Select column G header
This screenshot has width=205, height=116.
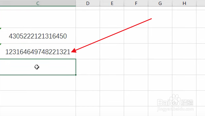[x=160, y=3]
